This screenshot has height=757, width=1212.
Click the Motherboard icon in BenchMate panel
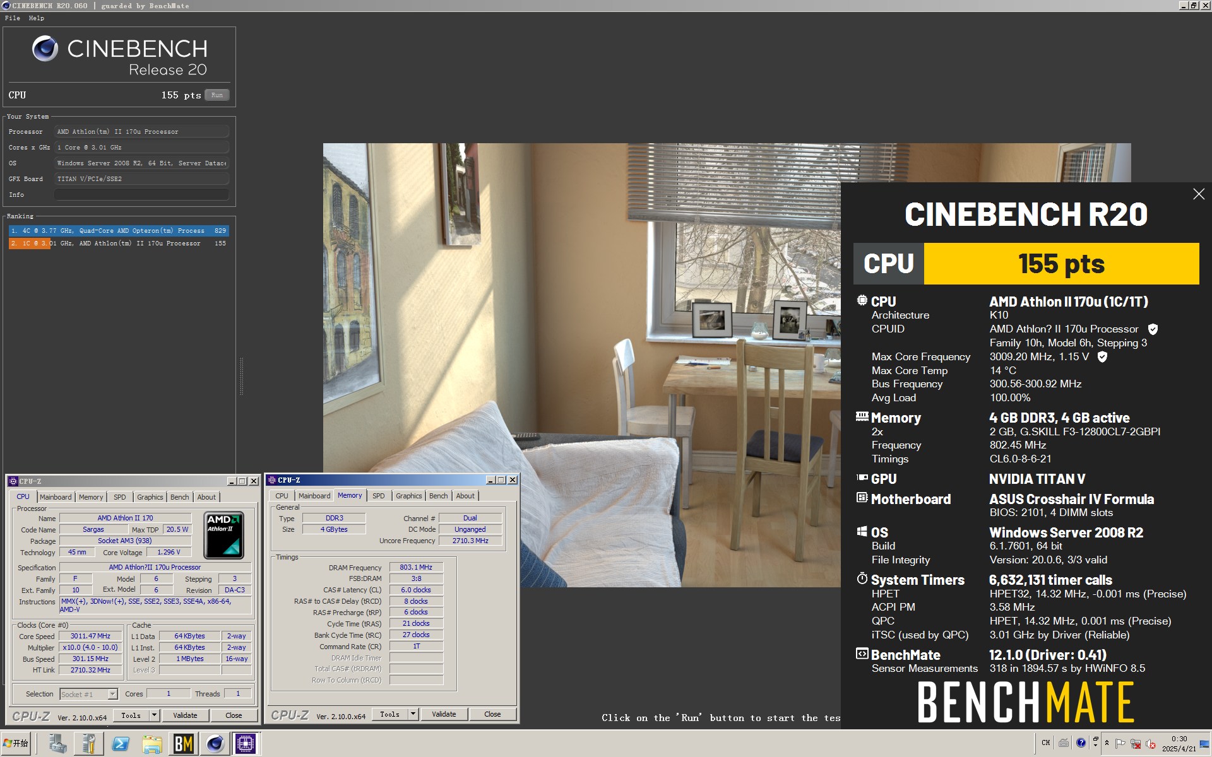point(862,498)
